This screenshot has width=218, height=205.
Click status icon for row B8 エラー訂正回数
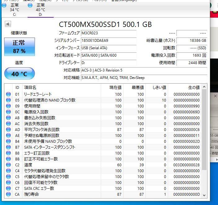click(8, 153)
